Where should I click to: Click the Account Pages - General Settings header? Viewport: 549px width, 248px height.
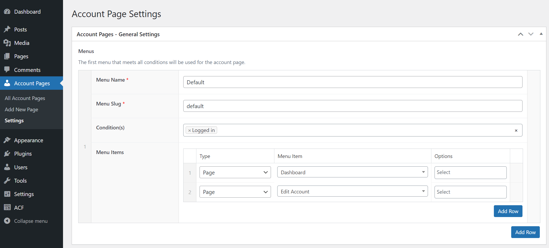point(118,34)
